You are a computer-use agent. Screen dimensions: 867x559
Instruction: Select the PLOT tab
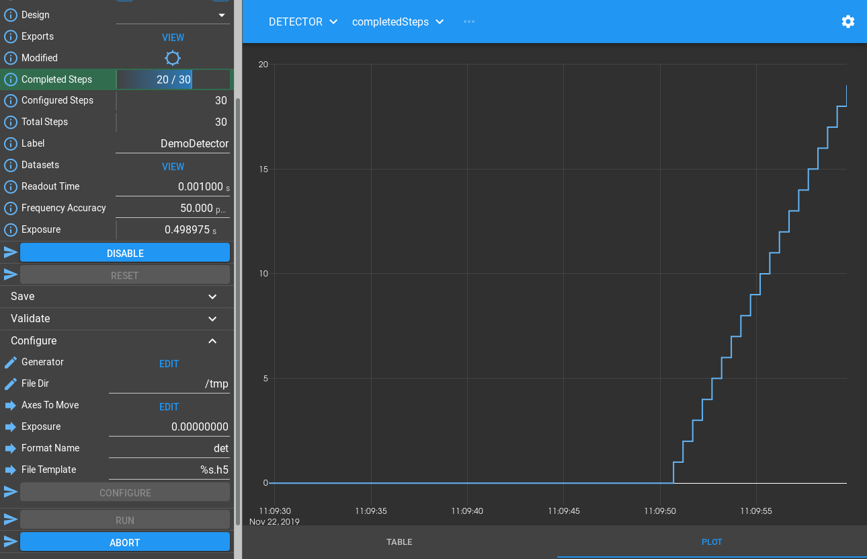[x=712, y=542]
